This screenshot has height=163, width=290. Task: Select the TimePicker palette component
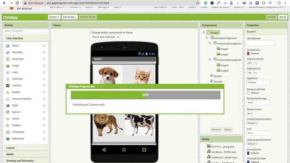point(18,132)
